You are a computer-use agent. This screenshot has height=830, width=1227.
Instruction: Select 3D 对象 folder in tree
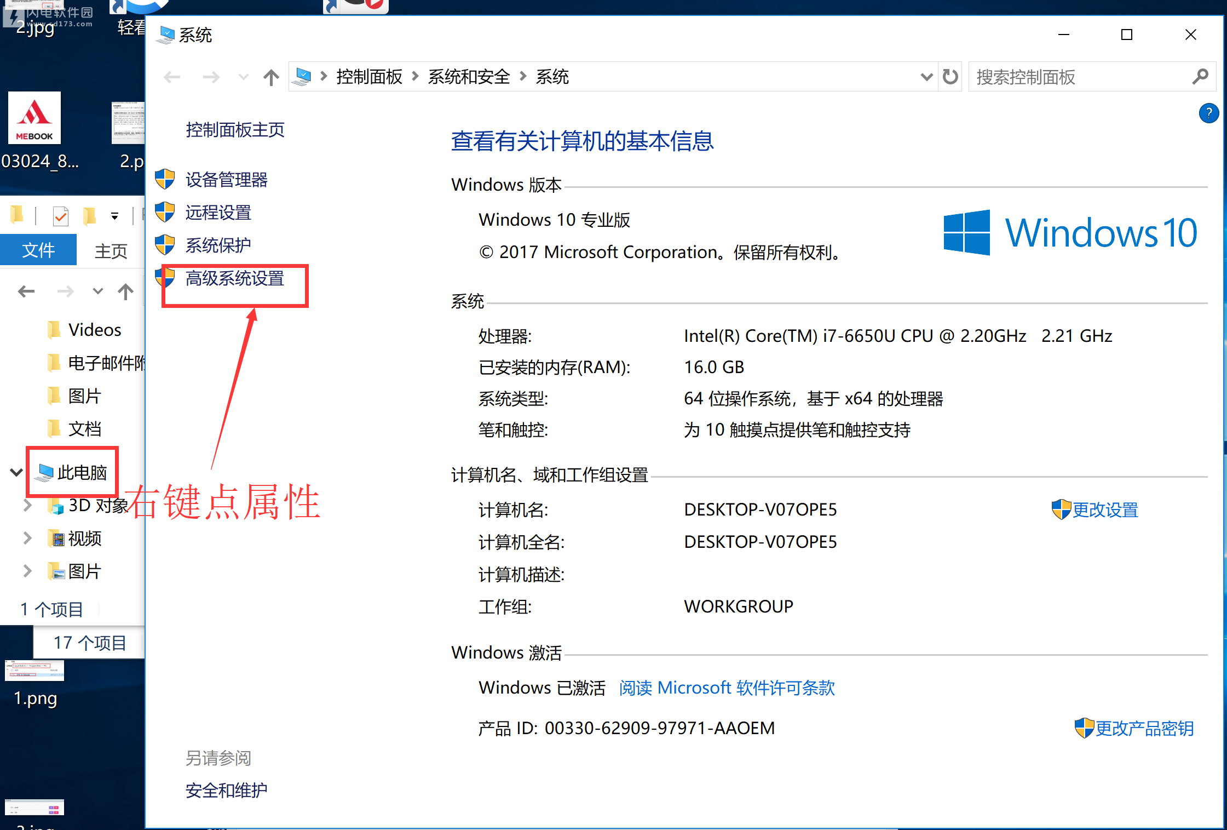(88, 505)
